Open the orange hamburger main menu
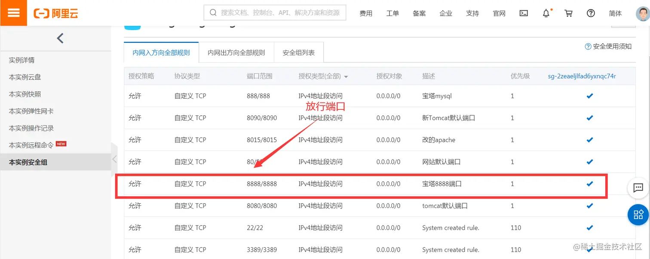 click(14, 13)
